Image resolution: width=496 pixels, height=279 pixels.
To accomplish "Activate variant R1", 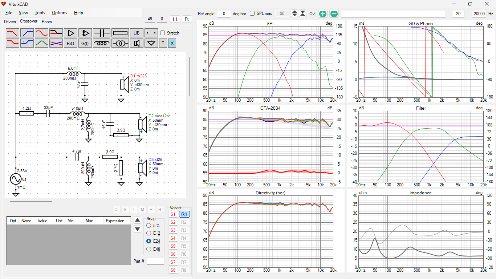I will click(x=184, y=214).
